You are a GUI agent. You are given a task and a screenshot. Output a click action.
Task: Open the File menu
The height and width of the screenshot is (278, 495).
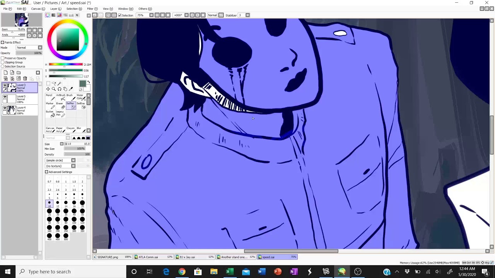pos(7,8)
